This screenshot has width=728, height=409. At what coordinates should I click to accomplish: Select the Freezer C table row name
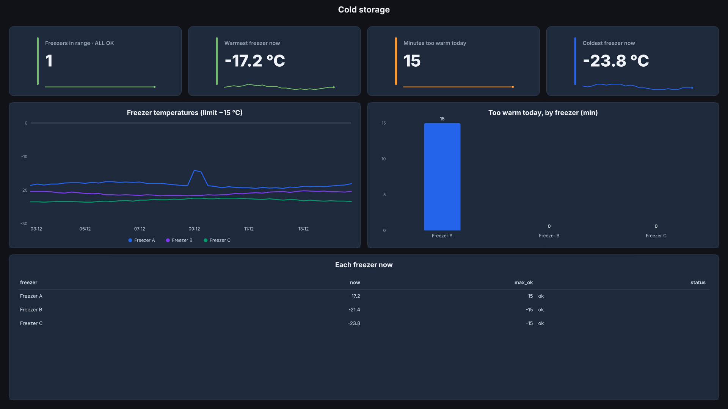pos(31,323)
